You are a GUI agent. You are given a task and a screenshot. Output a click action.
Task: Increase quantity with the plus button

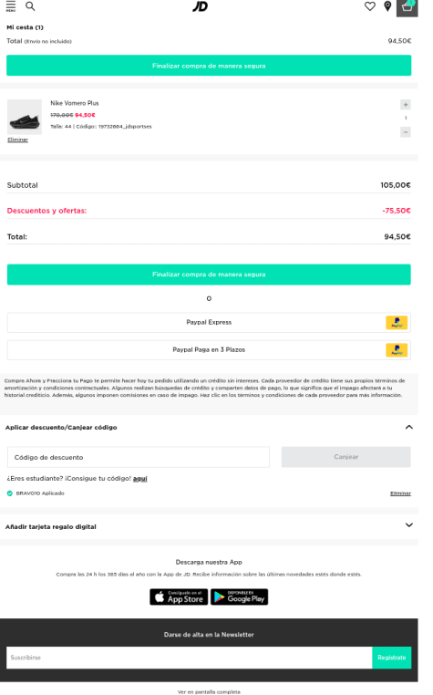(x=406, y=105)
